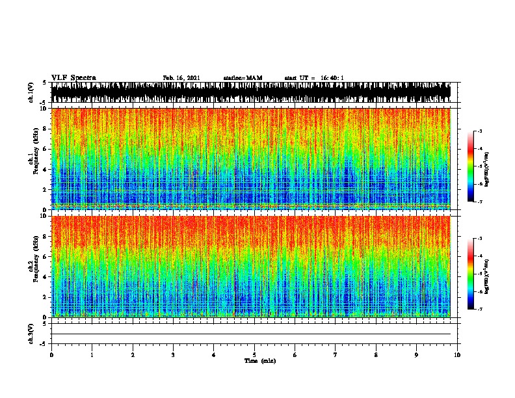Click the "4" kHz tick on ch.2 frequency axis

(x=46, y=277)
